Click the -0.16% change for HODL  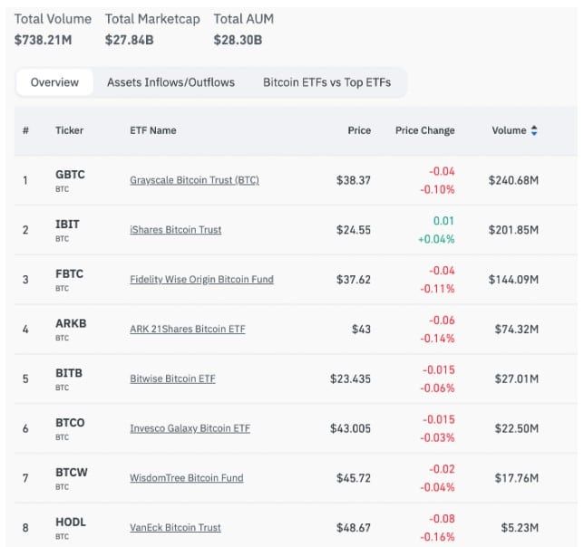point(437,537)
